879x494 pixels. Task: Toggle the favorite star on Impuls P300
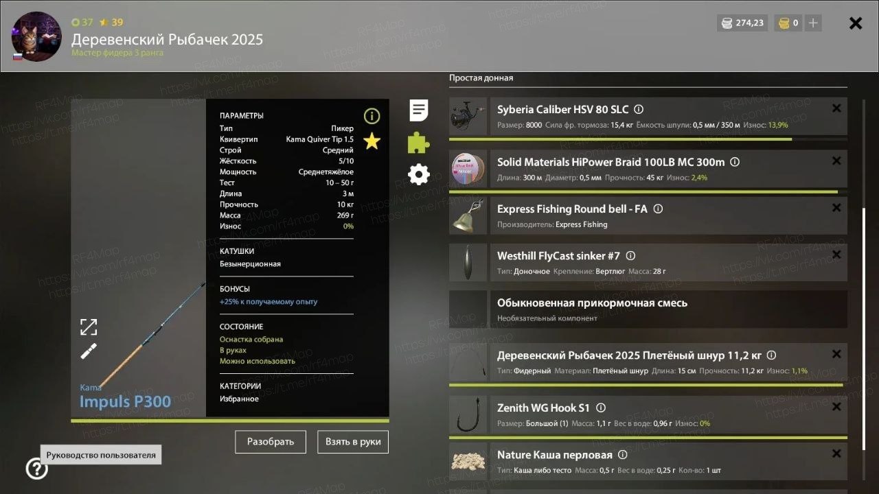(x=372, y=141)
